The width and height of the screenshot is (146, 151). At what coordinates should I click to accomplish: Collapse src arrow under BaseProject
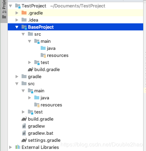coord(23,34)
